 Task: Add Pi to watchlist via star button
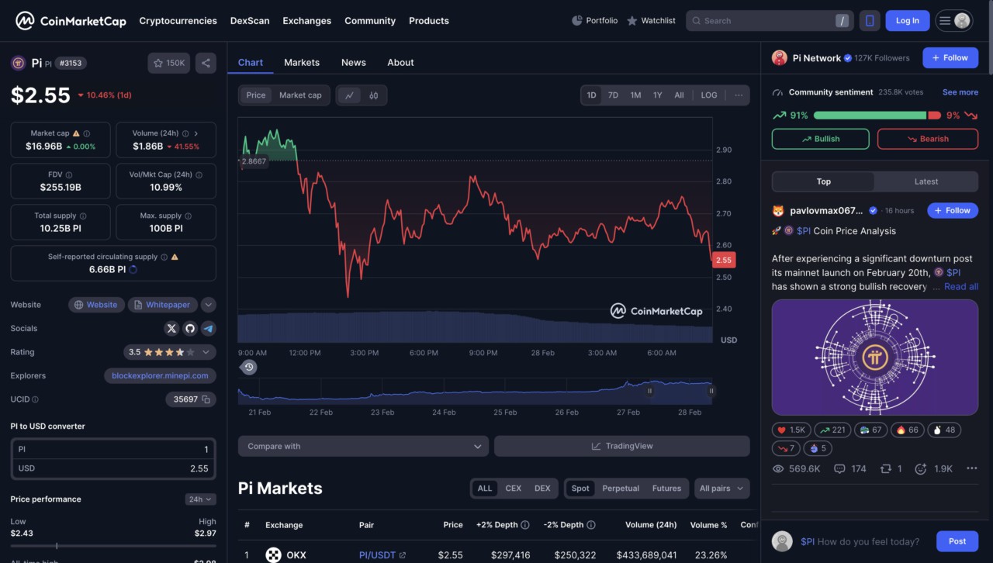[x=168, y=63]
